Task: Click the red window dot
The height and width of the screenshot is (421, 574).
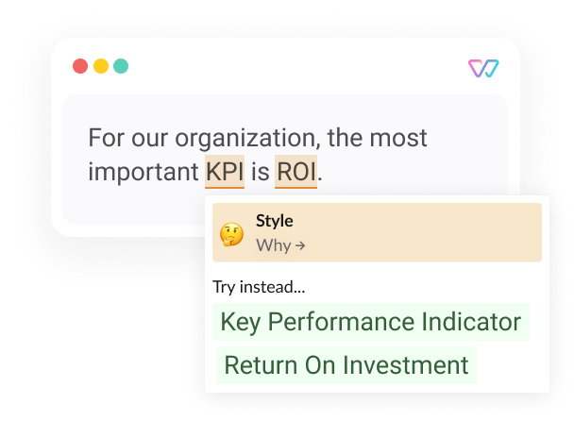Action: (80, 66)
